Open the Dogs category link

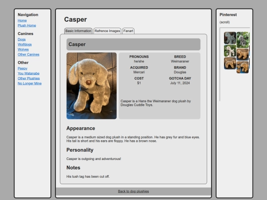[x=22, y=40]
